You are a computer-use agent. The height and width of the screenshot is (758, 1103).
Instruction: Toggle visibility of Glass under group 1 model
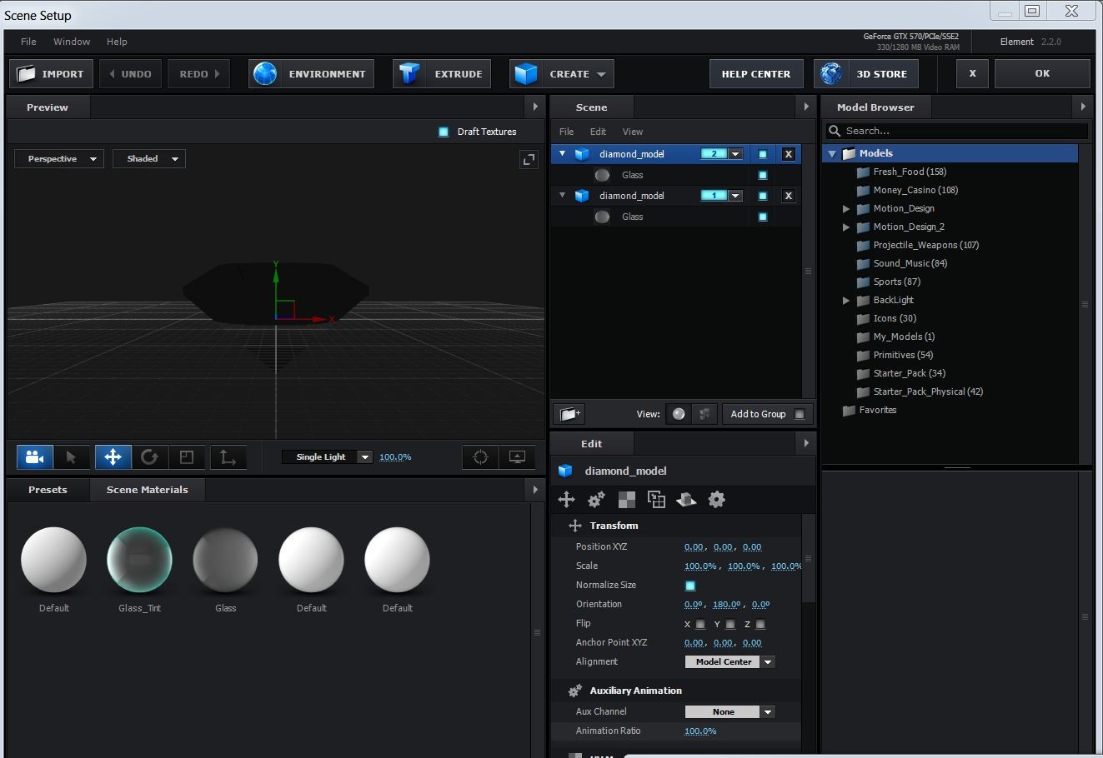pos(762,217)
